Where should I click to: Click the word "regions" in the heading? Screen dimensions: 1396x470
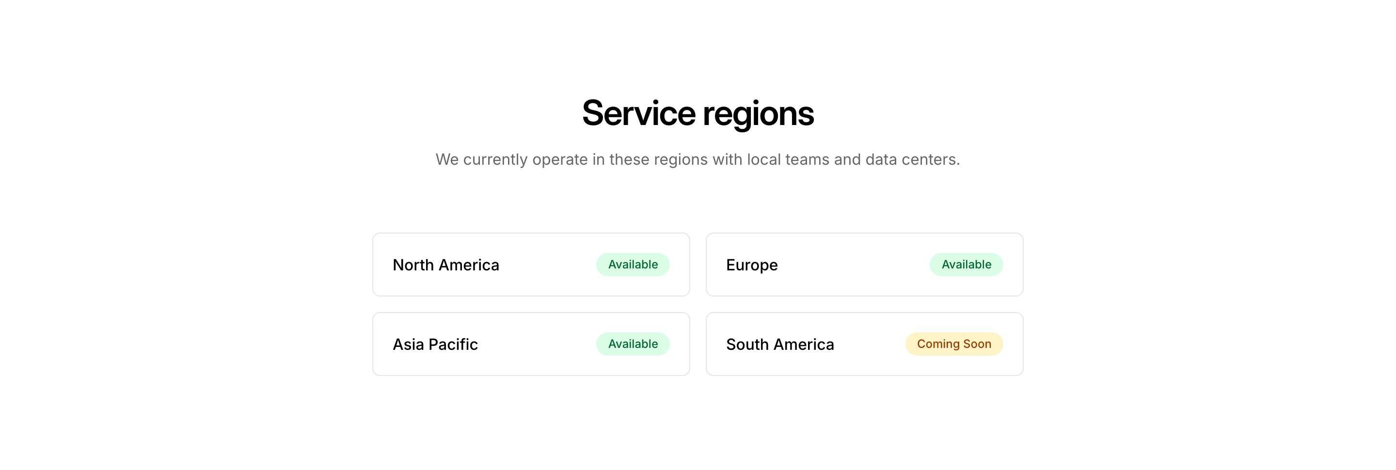758,114
